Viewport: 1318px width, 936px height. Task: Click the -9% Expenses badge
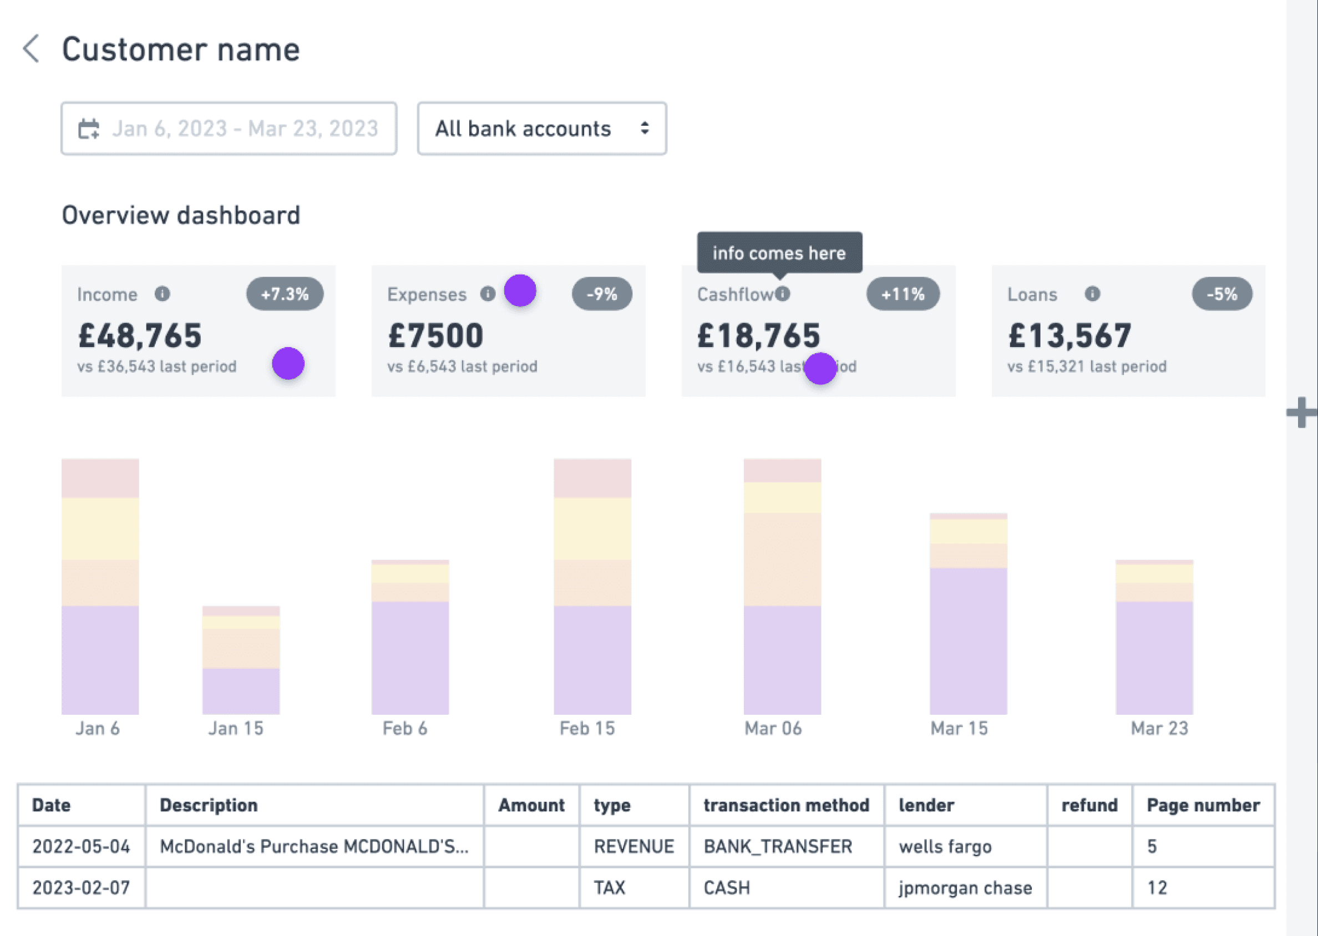point(601,294)
